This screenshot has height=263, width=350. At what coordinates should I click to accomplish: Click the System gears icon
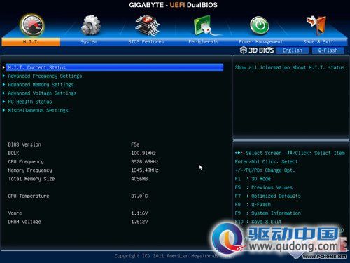90,25
